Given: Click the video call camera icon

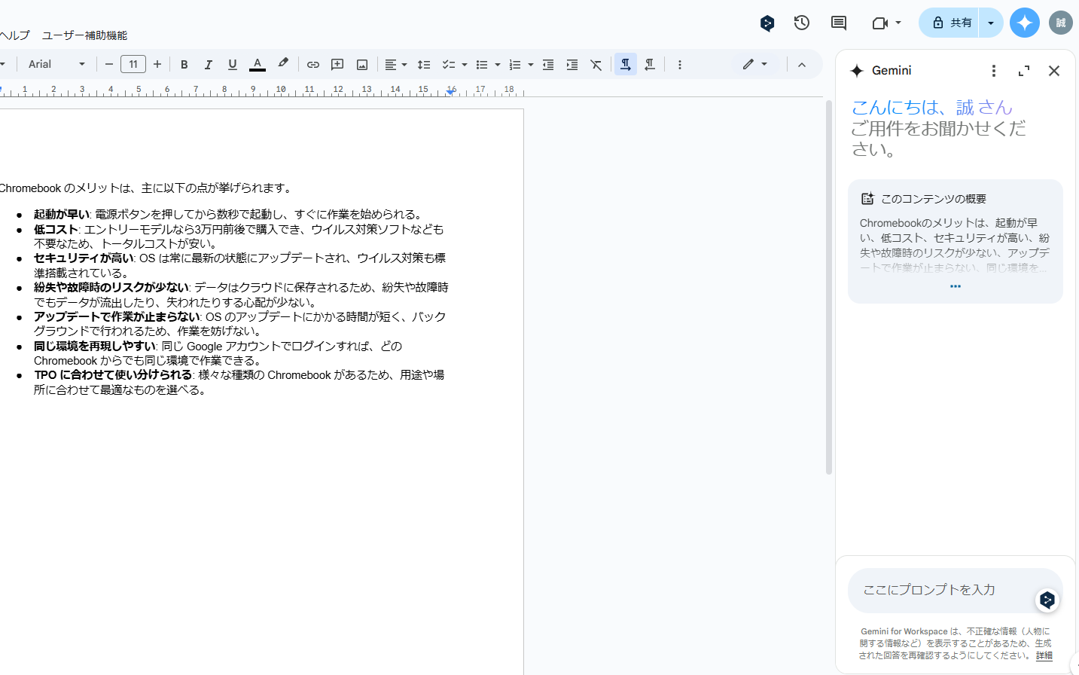Looking at the screenshot, I should [879, 23].
